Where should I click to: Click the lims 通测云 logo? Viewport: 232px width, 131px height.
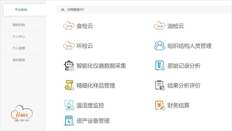click(22, 113)
